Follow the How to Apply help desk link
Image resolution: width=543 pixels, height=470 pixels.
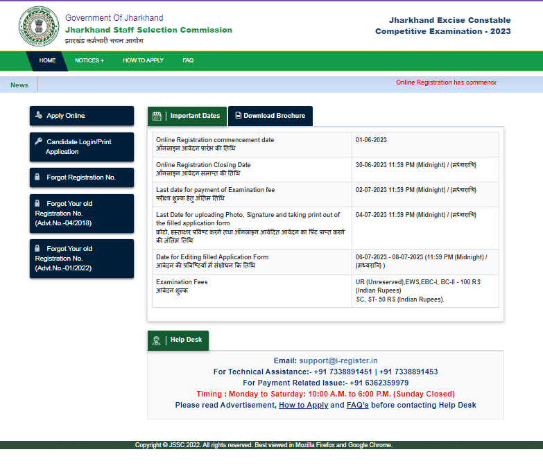tap(303, 405)
